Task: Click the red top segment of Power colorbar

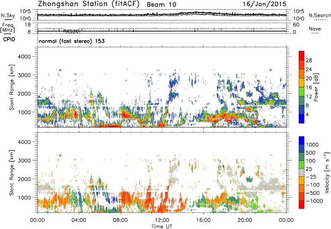Action: (302, 56)
